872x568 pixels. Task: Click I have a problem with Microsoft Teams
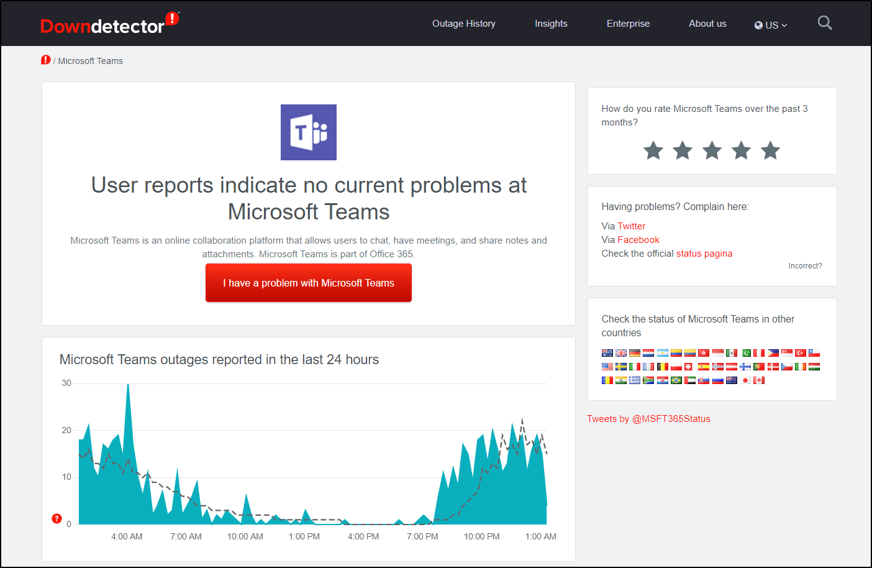coord(309,283)
